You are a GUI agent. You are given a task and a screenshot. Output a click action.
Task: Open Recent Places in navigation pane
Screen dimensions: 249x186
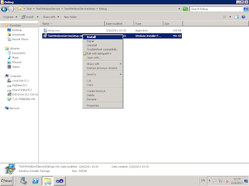coord(20,39)
